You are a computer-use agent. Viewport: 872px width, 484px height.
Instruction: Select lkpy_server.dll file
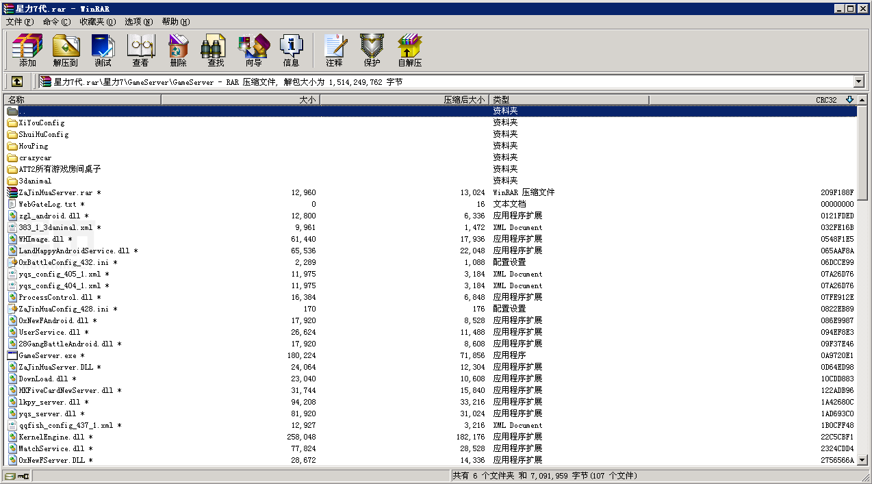point(53,402)
